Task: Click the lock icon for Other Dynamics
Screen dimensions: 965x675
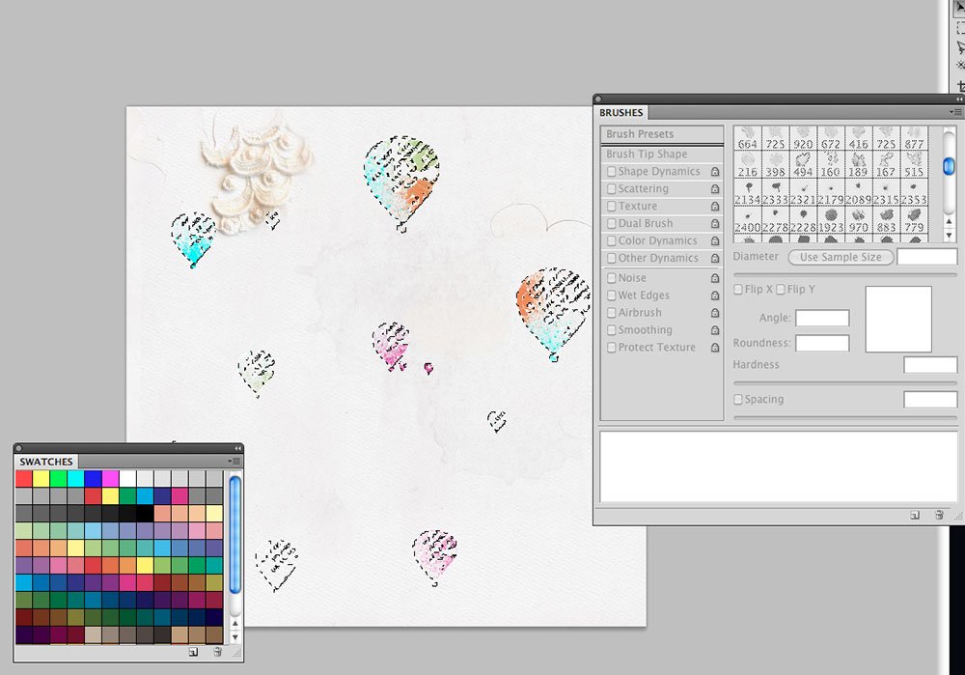Action: (x=715, y=258)
